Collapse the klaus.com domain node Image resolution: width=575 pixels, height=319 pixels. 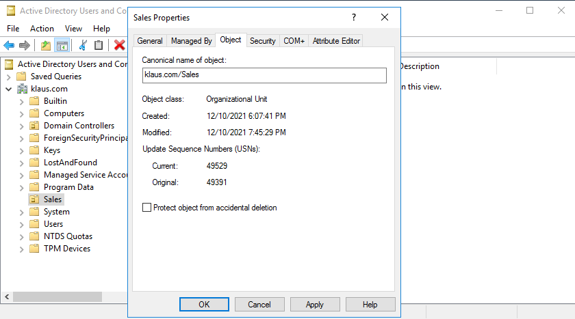8,89
